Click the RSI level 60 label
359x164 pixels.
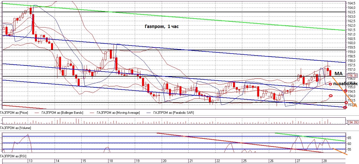[x=350, y=144]
